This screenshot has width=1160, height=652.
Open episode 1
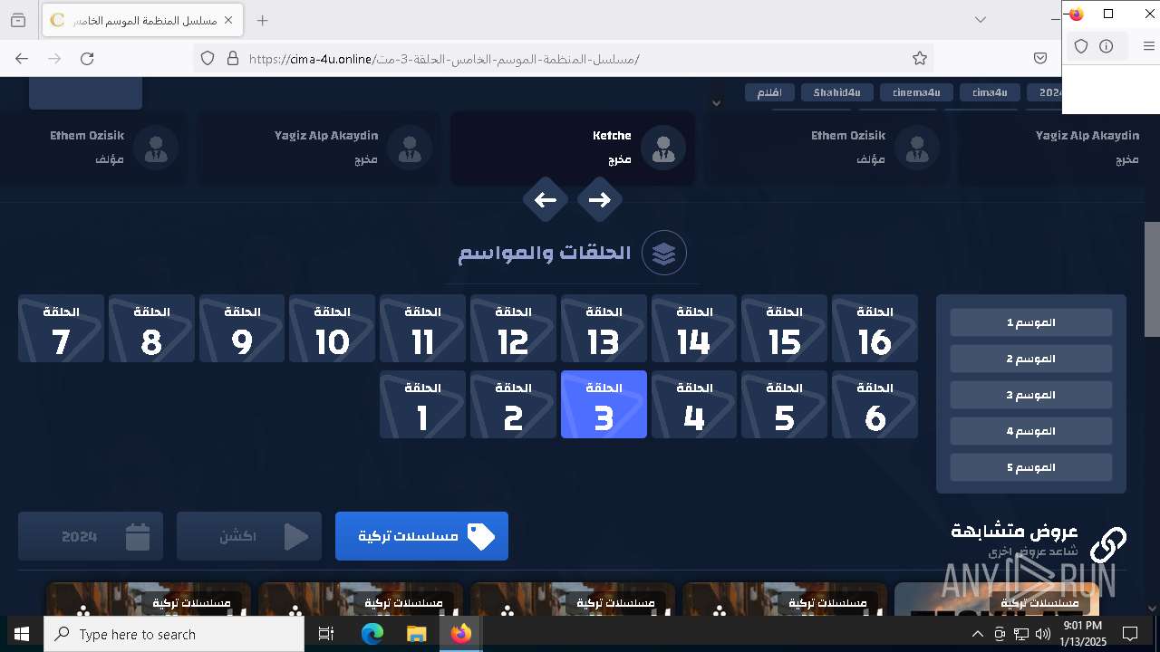(422, 404)
